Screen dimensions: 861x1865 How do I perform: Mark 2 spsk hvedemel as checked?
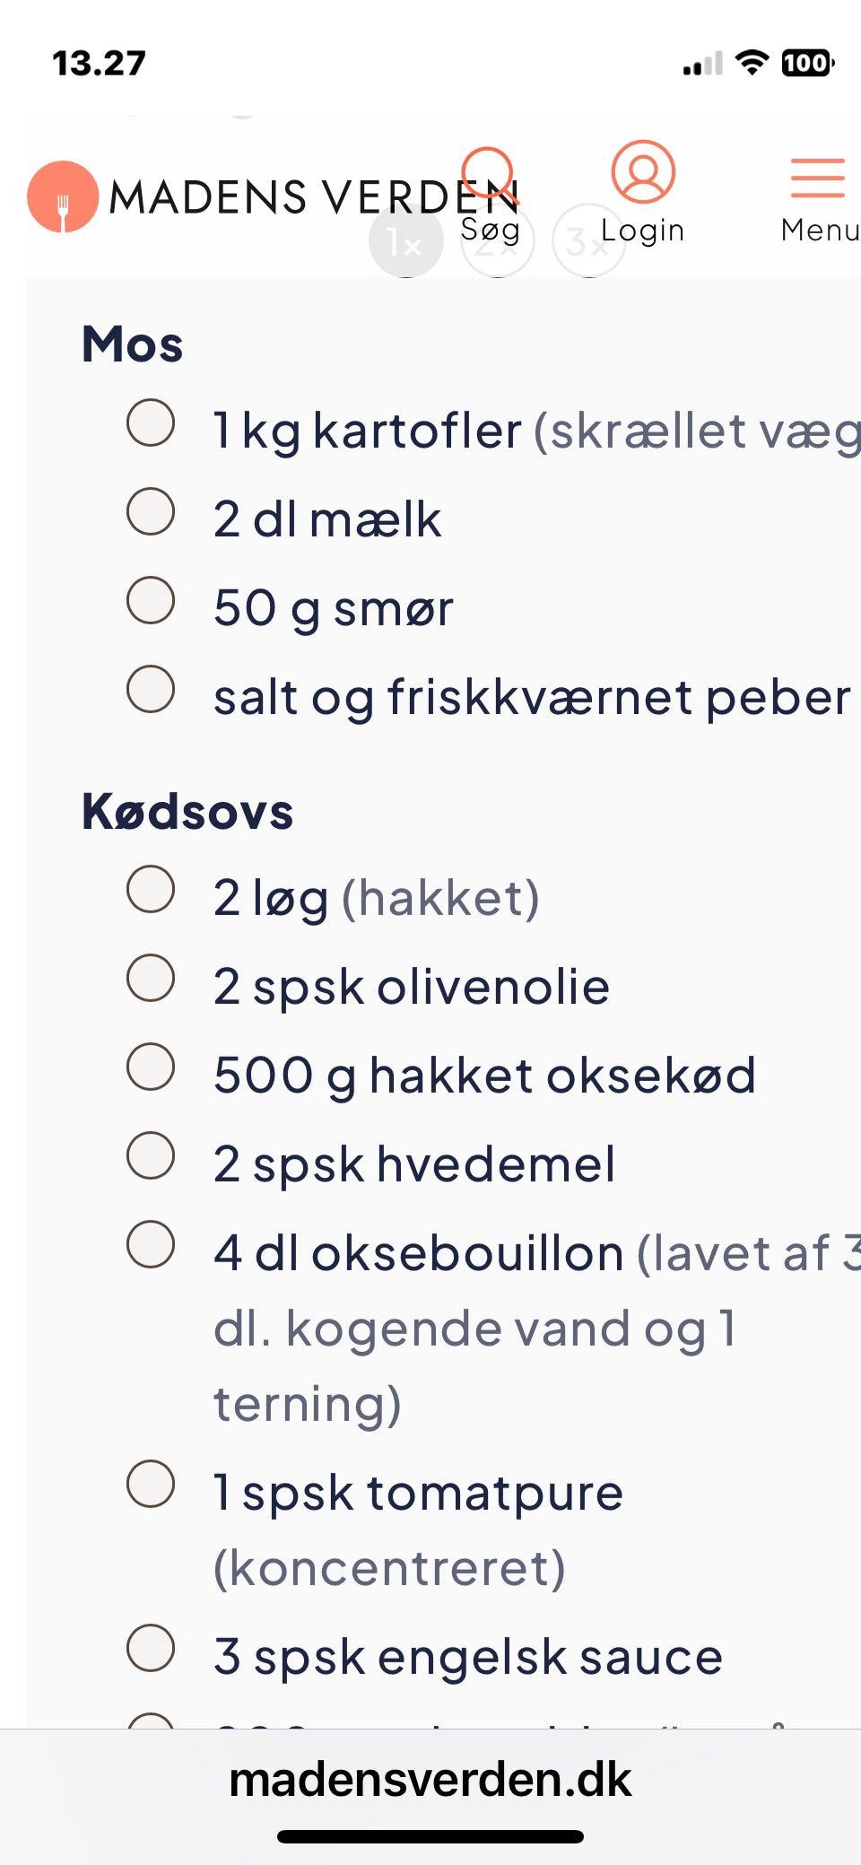click(x=151, y=1156)
